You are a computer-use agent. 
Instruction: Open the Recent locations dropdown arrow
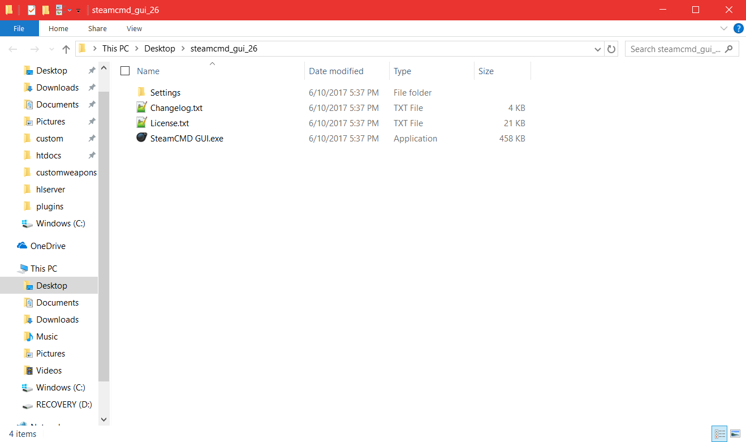(x=51, y=50)
